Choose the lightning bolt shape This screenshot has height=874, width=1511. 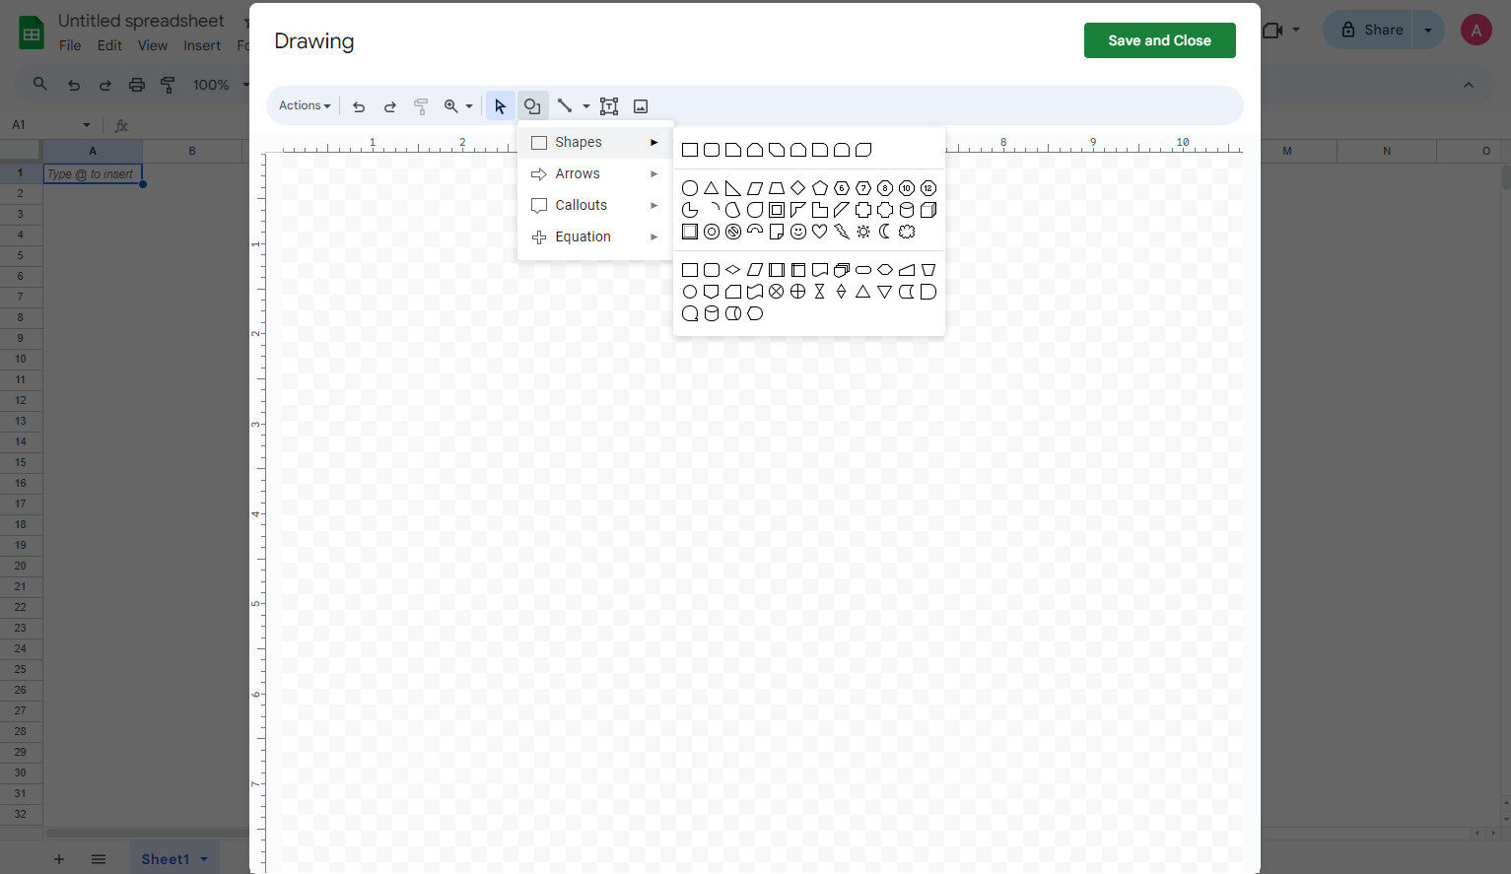[x=841, y=232]
